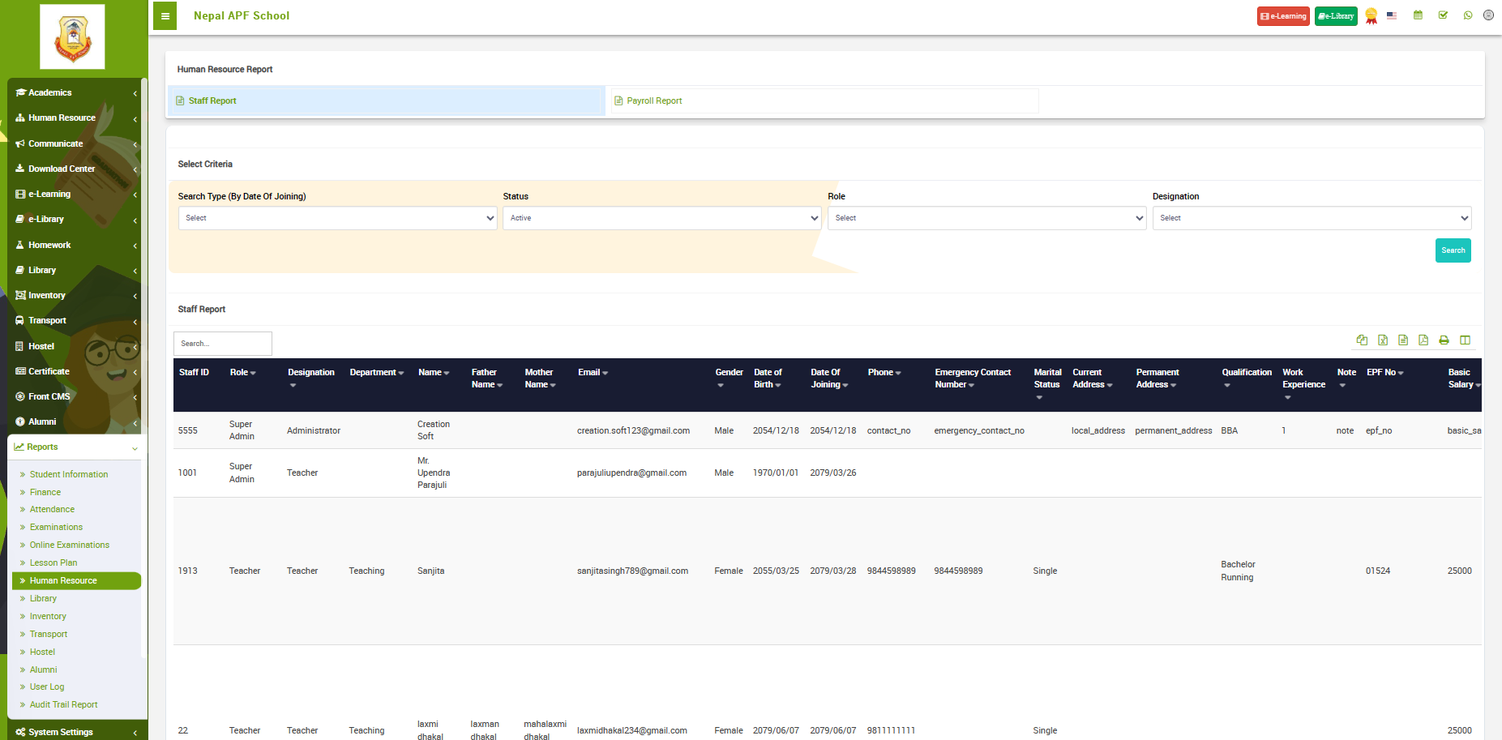1502x740 pixels.
Task: Toggle column visibility for staff table
Action: (1465, 340)
